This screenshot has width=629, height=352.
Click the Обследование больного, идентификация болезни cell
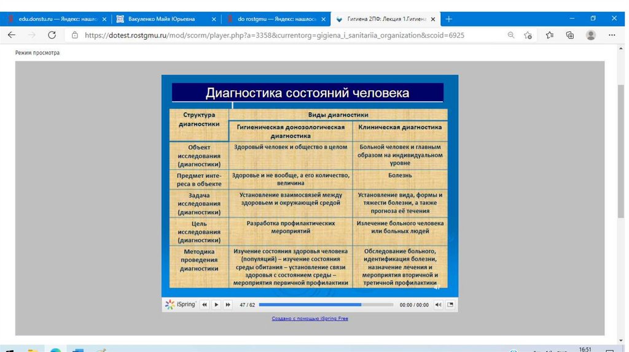[x=400, y=267]
